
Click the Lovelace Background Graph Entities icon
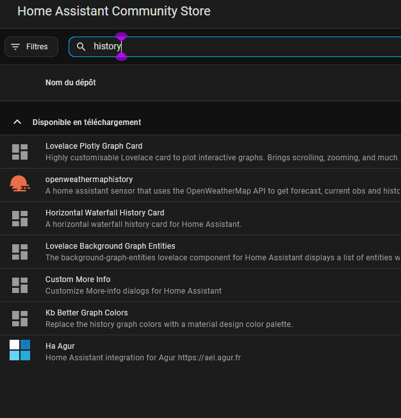(20, 252)
